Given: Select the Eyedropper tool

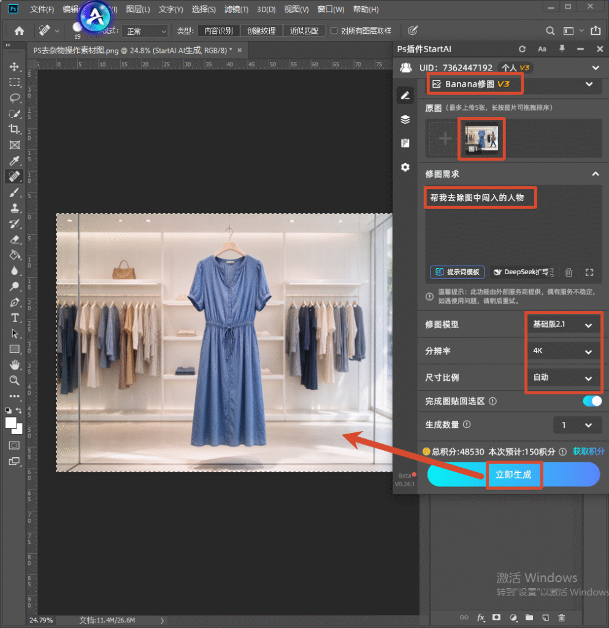Looking at the screenshot, I should point(15,161).
